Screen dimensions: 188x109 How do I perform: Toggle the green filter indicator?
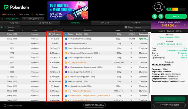[2, 27]
